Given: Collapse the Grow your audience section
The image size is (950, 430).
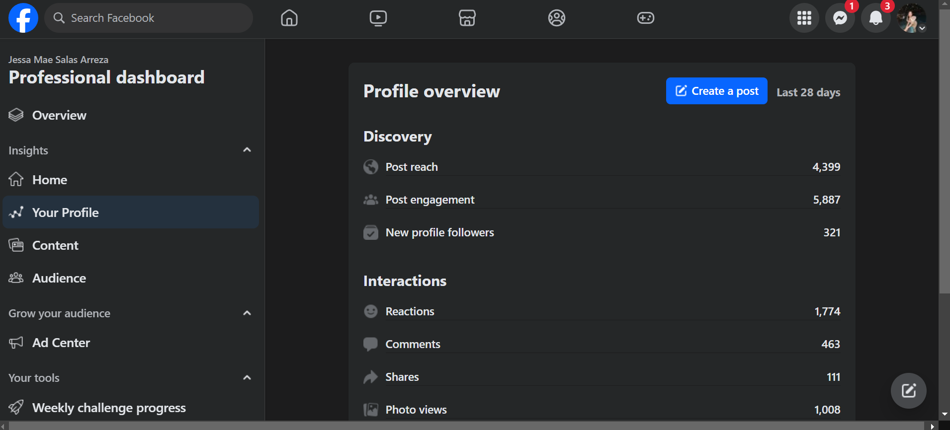Looking at the screenshot, I should [247, 313].
